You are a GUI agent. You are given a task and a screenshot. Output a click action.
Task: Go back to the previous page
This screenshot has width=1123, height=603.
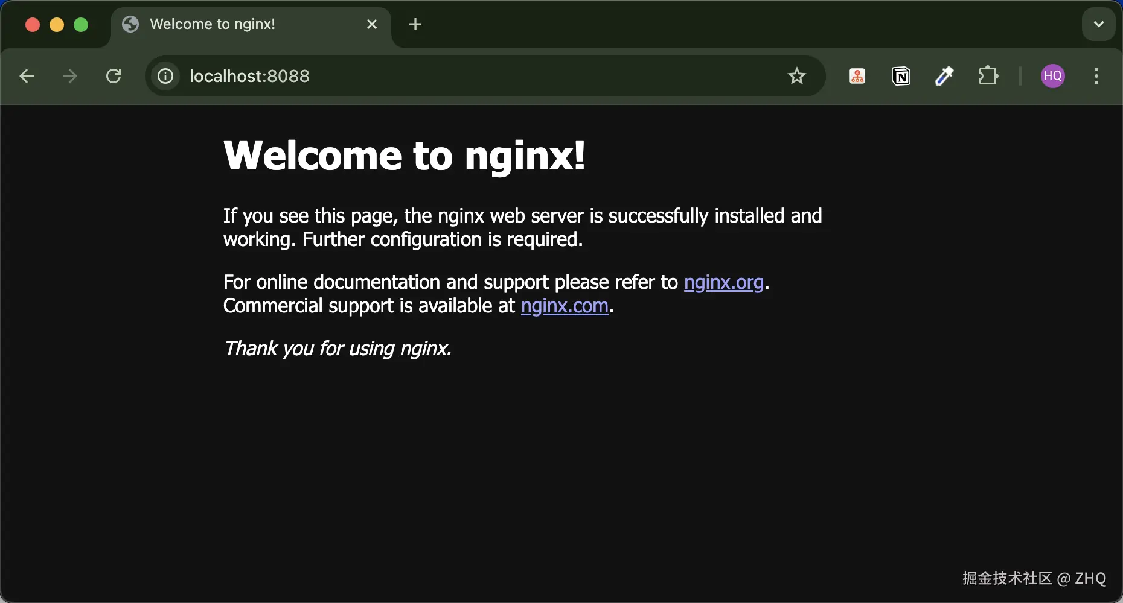point(27,76)
